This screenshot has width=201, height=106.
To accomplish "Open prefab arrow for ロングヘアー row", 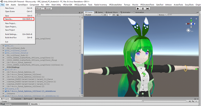I will [80, 70].
